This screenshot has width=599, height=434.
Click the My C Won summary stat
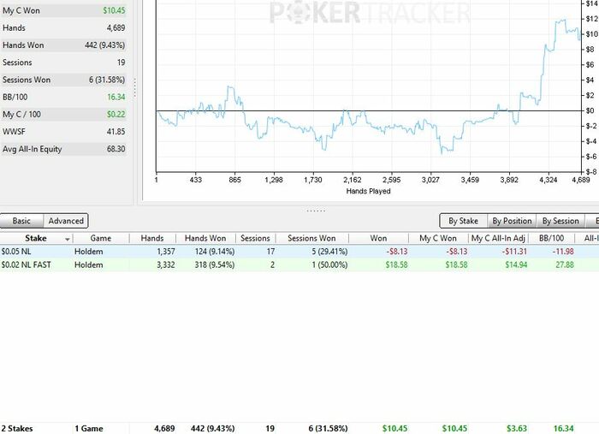click(63, 10)
